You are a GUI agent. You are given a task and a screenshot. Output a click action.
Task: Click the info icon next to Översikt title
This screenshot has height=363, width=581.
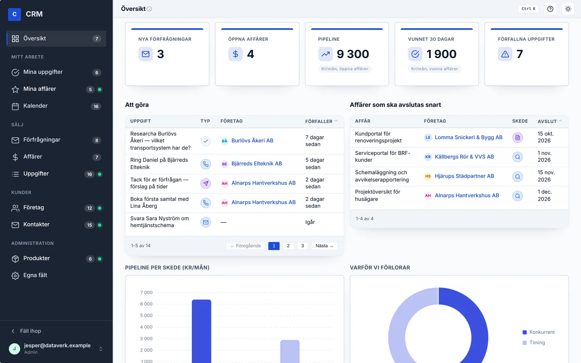[x=149, y=9]
